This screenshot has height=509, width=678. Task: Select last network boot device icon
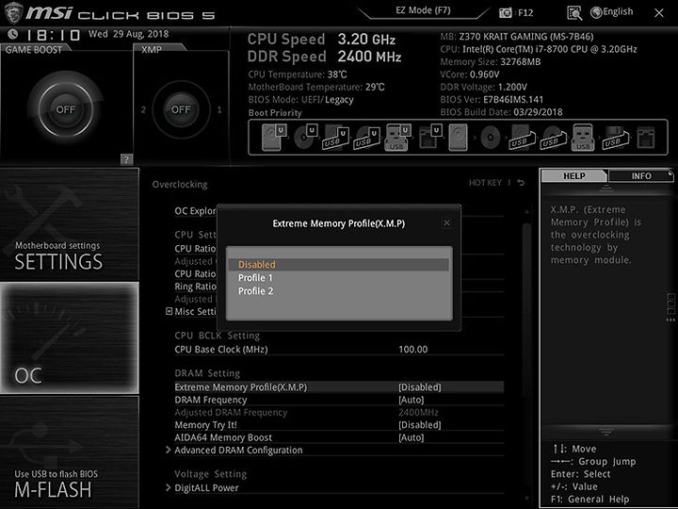pyautogui.click(x=646, y=138)
